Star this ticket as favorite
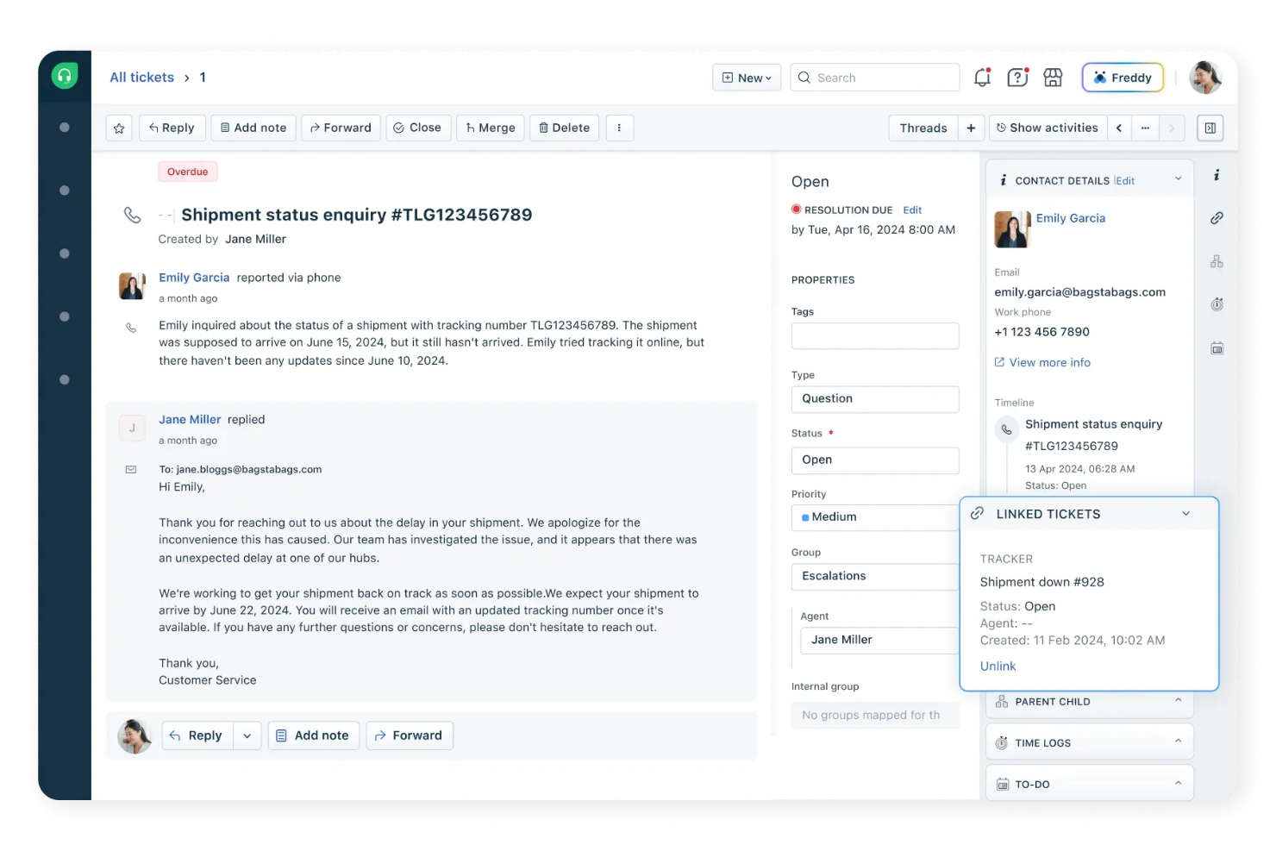Image resolution: width=1276 pixels, height=851 pixels. tap(119, 128)
